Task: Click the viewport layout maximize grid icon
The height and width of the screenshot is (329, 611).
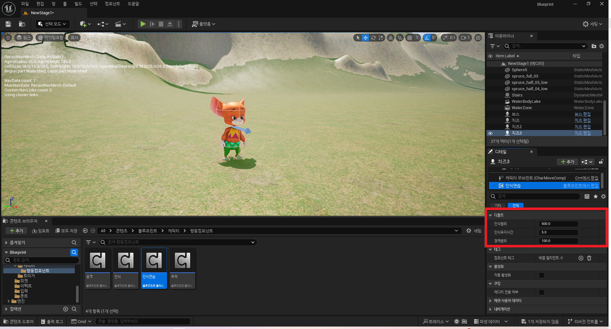Action: tap(478, 38)
